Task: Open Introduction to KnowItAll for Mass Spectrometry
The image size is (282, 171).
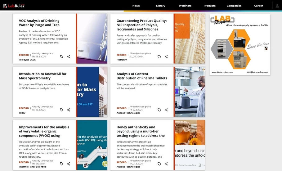Action: click(43, 76)
